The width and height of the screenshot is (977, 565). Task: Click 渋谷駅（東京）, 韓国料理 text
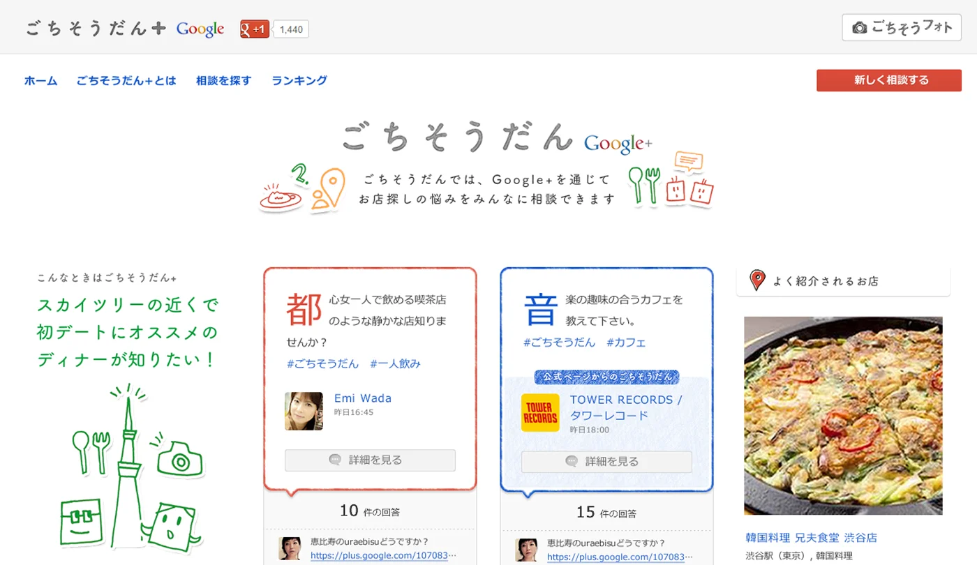click(x=799, y=556)
